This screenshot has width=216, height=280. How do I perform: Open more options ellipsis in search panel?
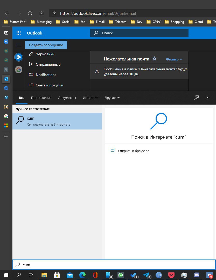207,98
